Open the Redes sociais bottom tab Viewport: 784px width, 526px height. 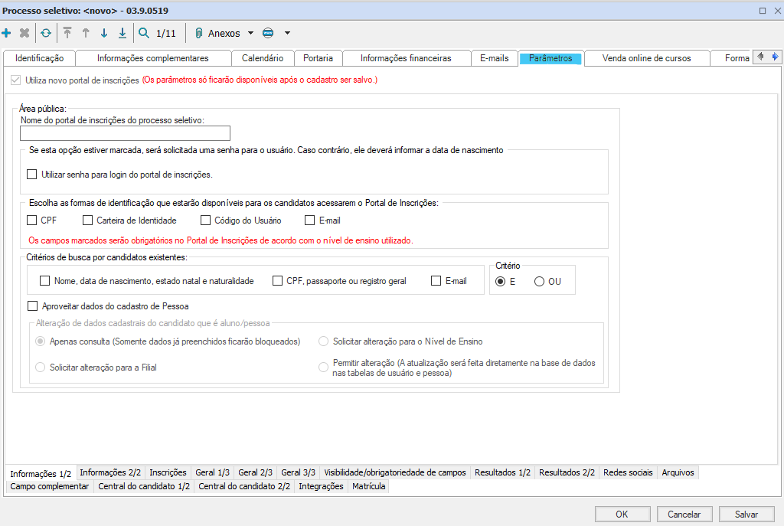tap(628, 473)
